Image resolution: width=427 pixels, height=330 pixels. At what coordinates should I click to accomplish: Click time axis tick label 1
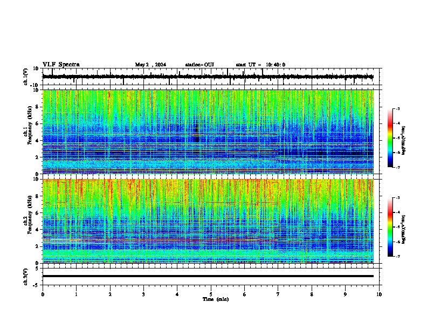76,294
